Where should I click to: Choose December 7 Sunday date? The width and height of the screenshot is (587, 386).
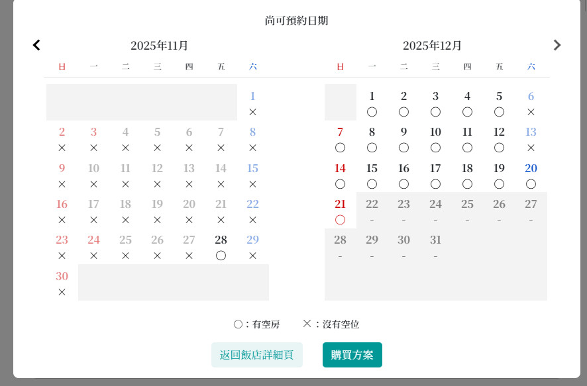click(x=340, y=132)
